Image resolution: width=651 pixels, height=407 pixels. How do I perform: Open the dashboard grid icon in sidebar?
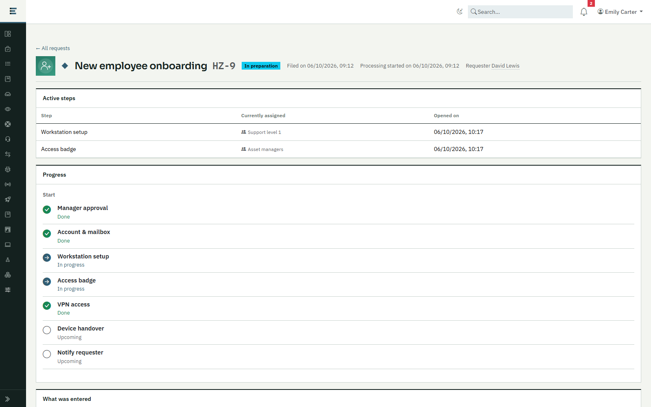pyautogui.click(x=8, y=34)
